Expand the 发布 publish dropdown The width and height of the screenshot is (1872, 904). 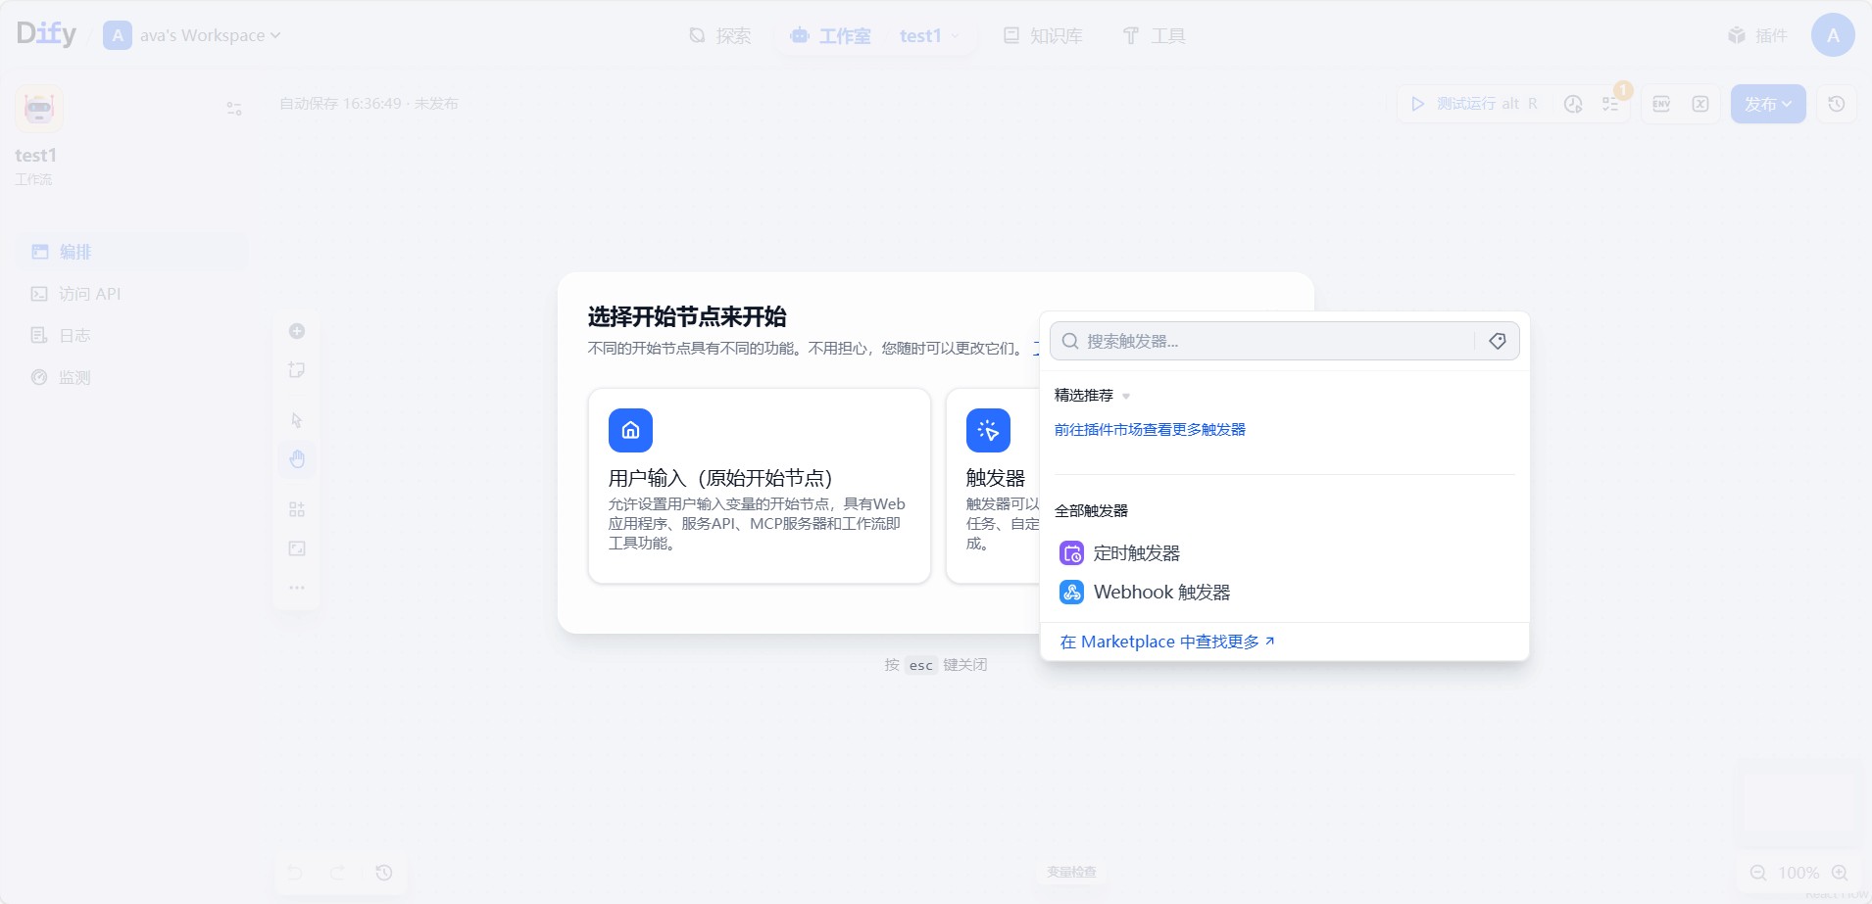point(1768,104)
